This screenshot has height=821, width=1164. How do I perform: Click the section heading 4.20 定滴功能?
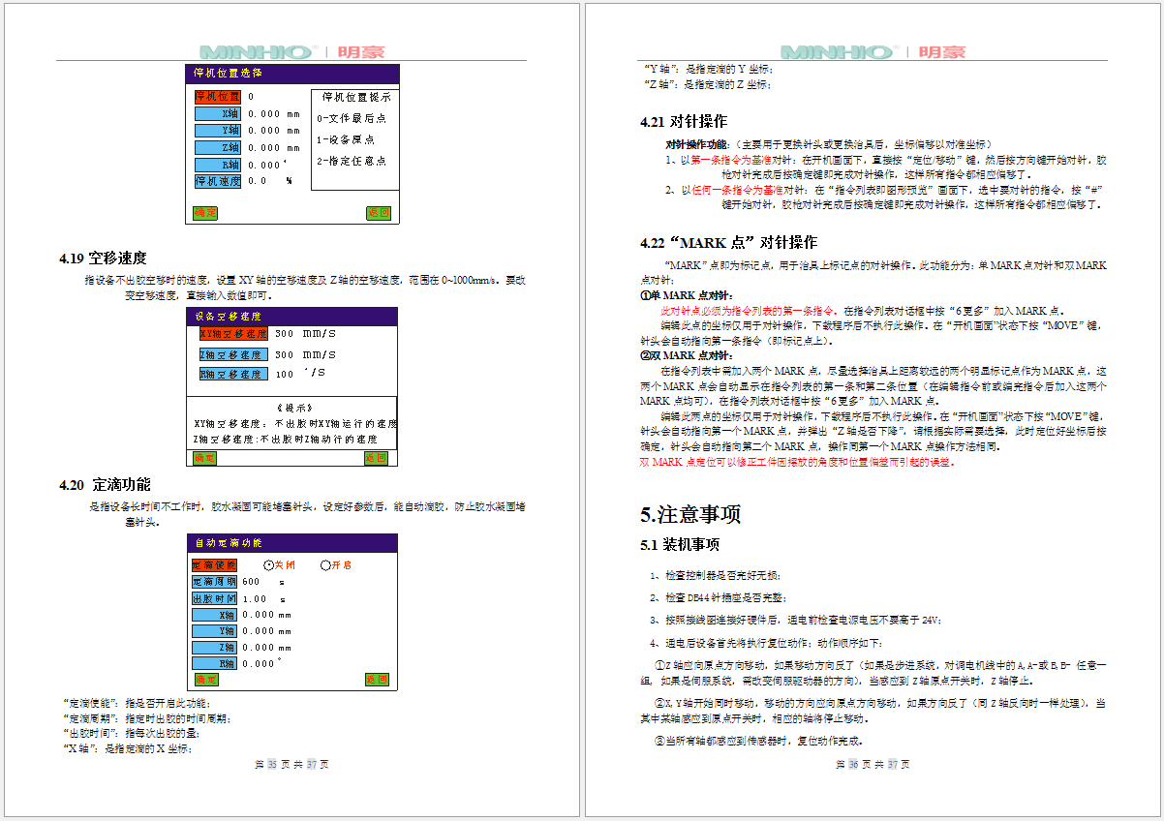105,485
